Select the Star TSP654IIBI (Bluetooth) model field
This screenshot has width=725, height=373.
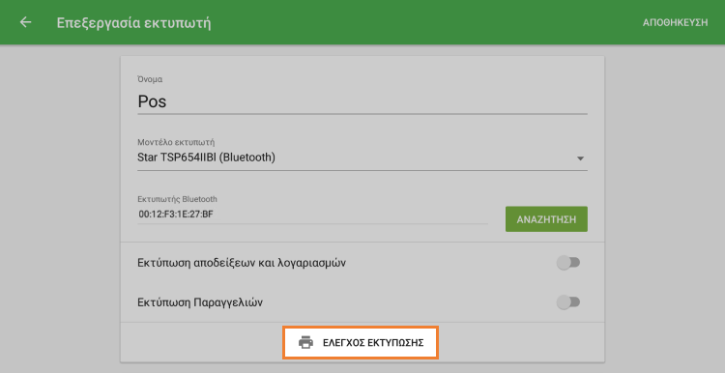pyautogui.click(x=362, y=158)
